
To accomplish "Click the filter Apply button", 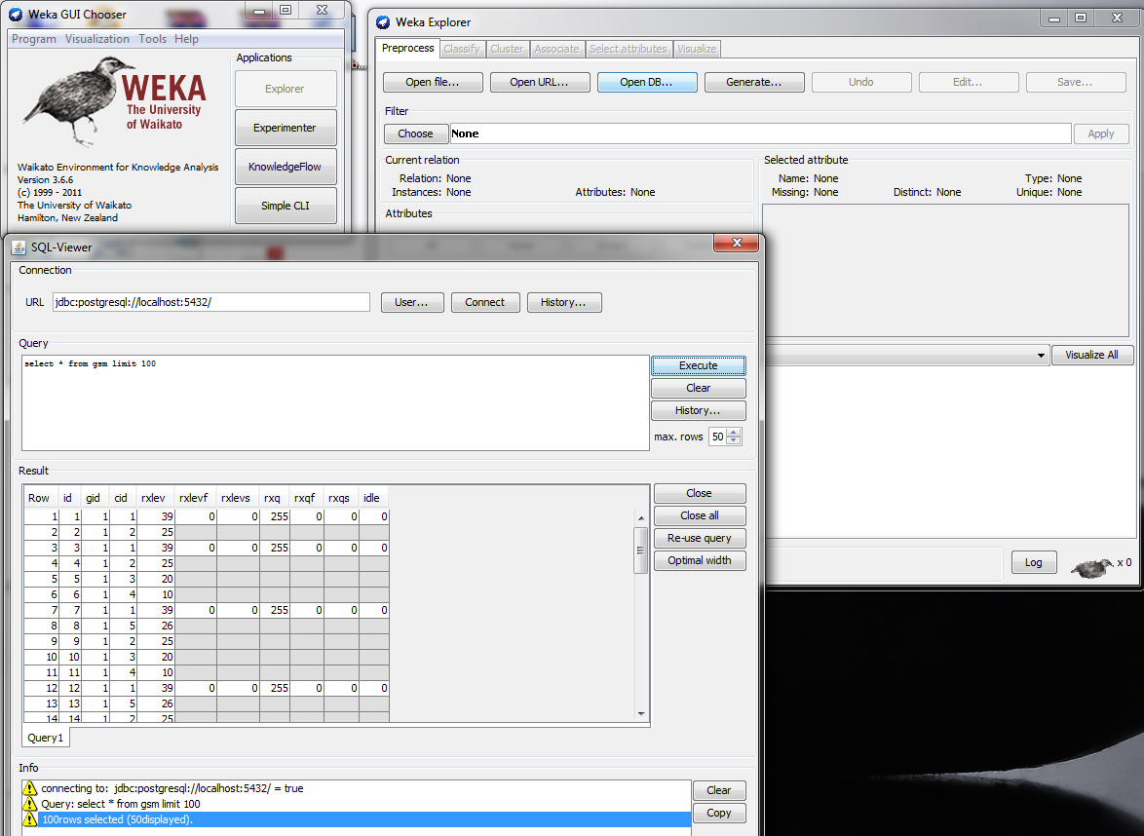I will [1101, 133].
